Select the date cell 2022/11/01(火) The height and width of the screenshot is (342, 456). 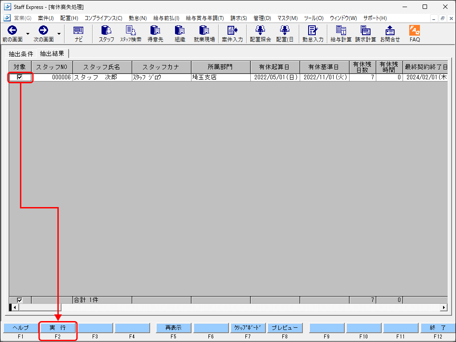coord(325,77)
